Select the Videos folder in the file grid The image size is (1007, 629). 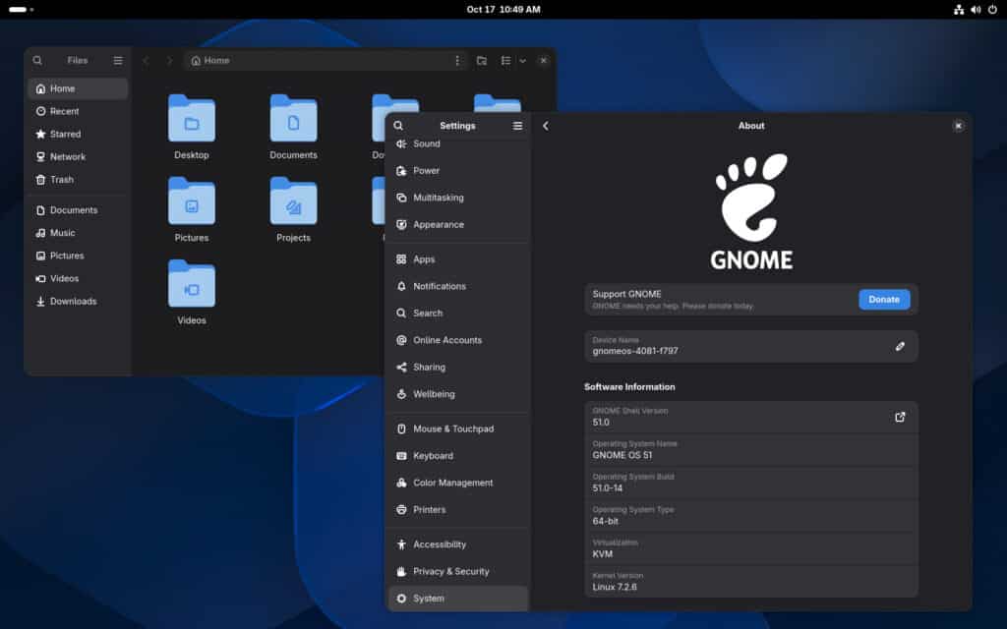(x=192, y=284)
